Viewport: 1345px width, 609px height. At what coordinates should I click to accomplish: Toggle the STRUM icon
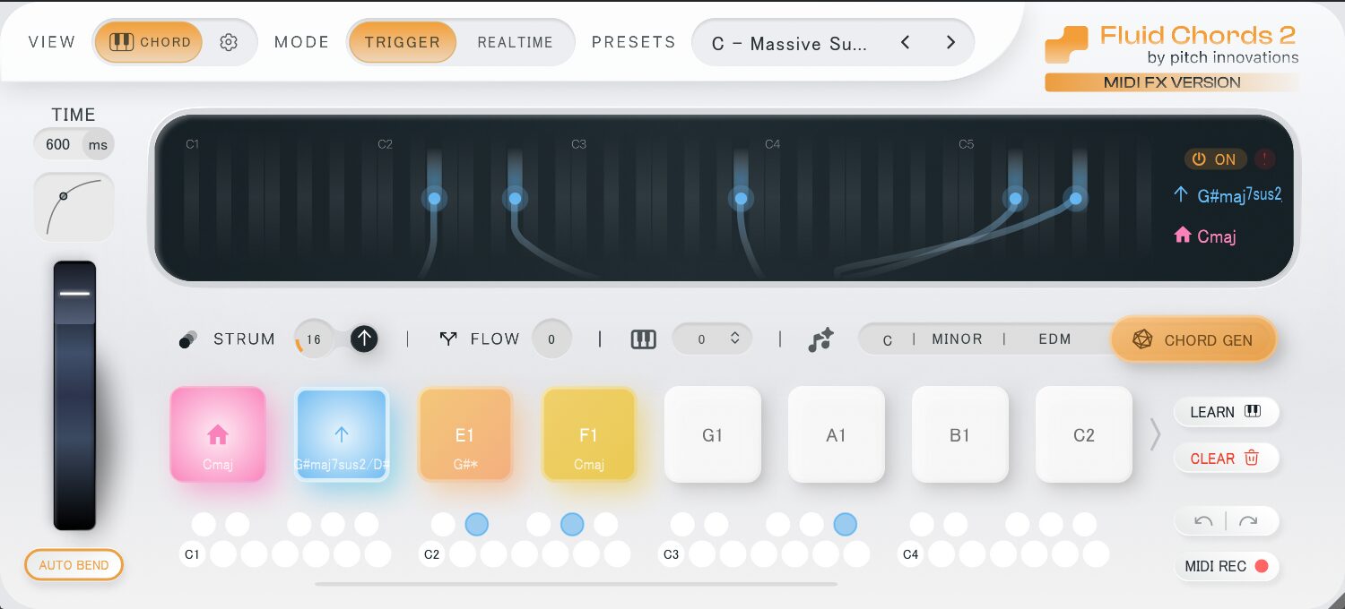pos(188,339)
